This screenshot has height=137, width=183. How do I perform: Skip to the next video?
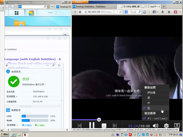[115, 125]
